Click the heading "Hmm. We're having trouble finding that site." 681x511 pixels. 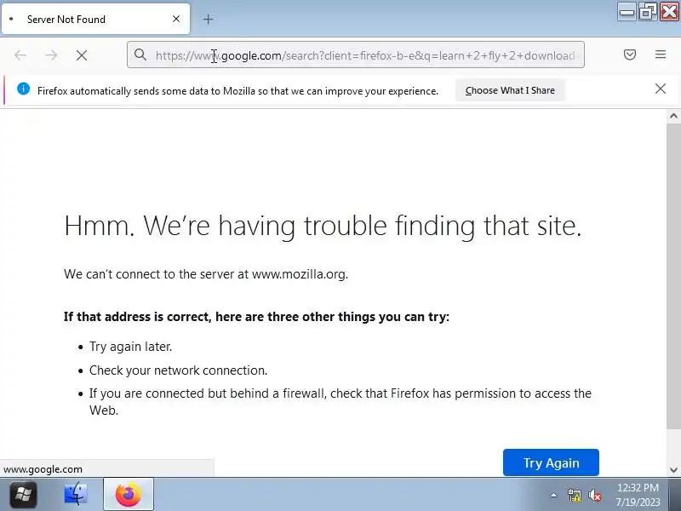(323, 226)
